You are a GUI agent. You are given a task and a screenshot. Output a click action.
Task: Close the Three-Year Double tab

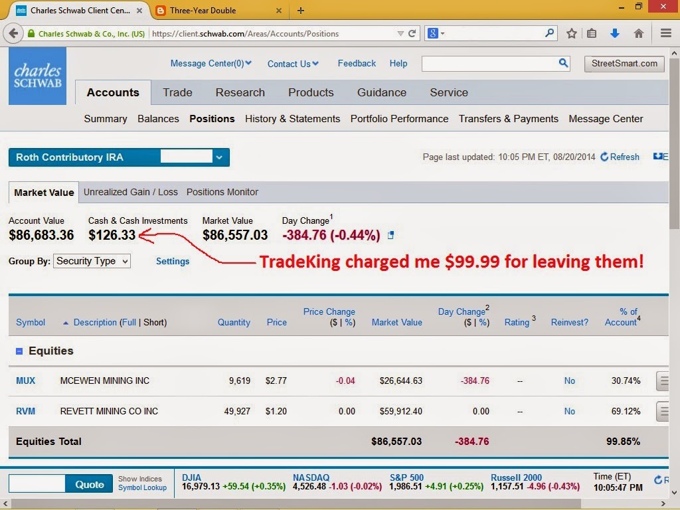coord(279,11)
